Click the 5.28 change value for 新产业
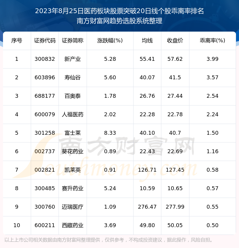Image resolution: width=239 pixels, height=248 pixels. point(110,59)
